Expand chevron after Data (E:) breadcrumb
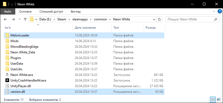The width and height of the screenshot is (223, 103). tap(54, 19)
